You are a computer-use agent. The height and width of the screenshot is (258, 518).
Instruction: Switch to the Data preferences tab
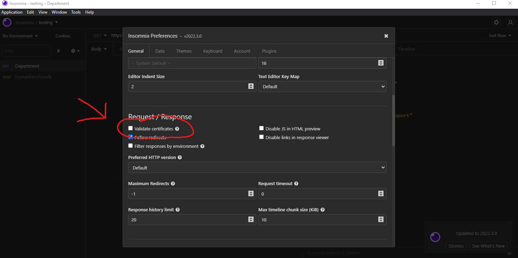(160, 51)
